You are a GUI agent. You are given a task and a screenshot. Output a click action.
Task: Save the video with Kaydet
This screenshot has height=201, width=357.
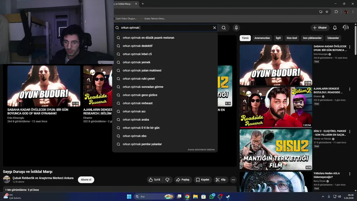(x=202, y=180)
